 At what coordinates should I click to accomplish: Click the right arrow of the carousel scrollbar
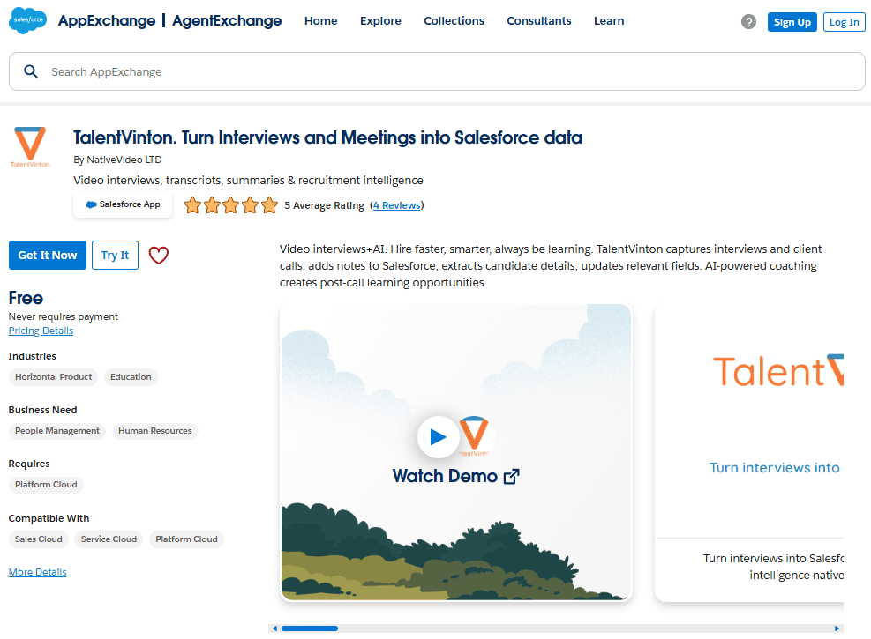coord(837,628)
